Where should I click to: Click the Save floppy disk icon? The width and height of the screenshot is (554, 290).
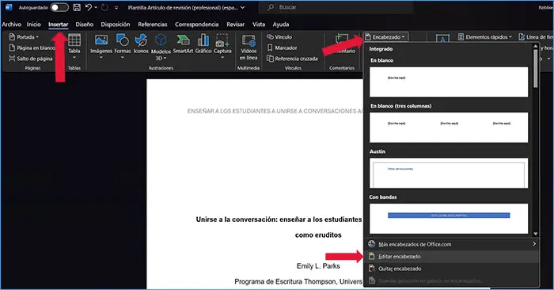pos(77,7)
